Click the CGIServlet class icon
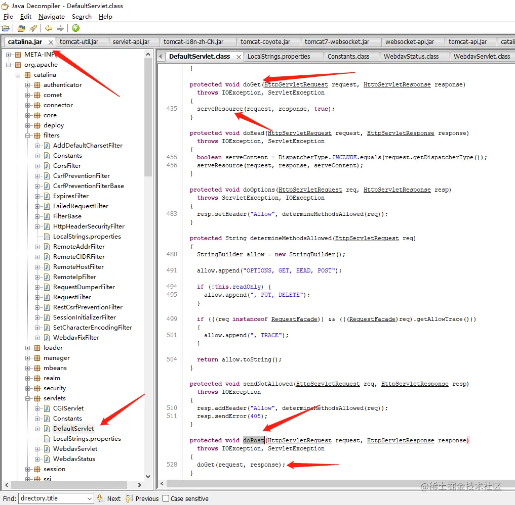Image resolution: width=515 pixels, height=505 pixels. (x=47, y=408)
